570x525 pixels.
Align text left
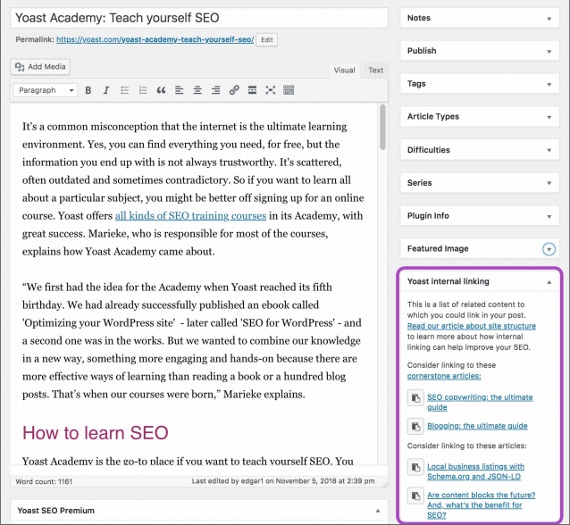[180, 90]
